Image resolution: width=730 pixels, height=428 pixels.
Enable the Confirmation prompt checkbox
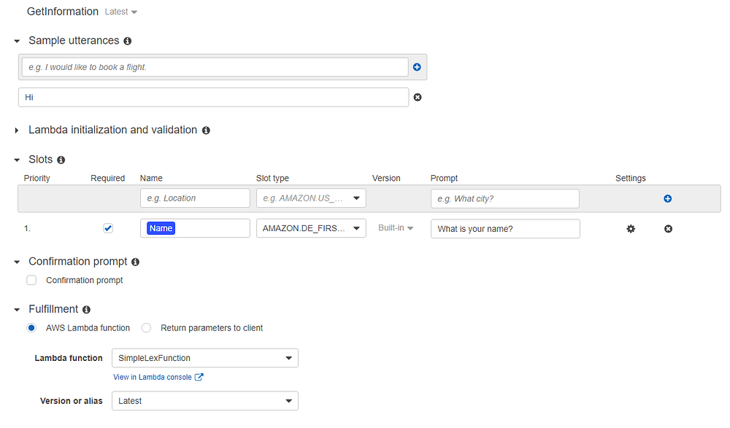click(x=31, y=279)
